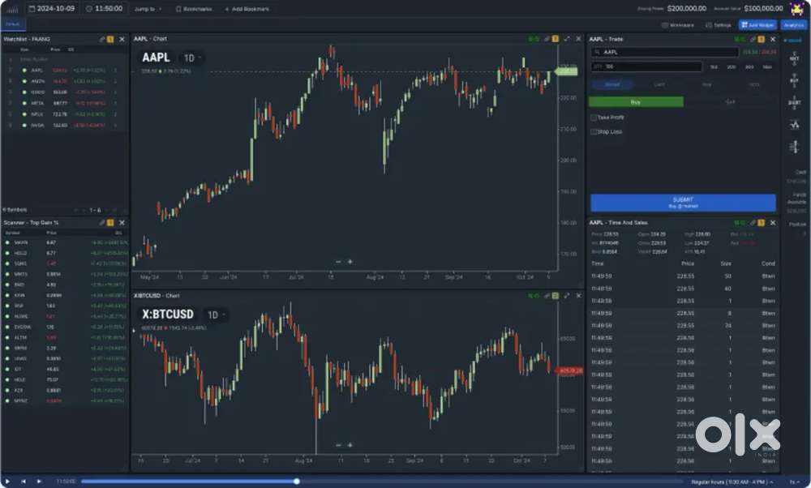Enable the Take Profit checkbox
Image resolution: width=811 pixels, height=488 pixels.
point(594,118)
